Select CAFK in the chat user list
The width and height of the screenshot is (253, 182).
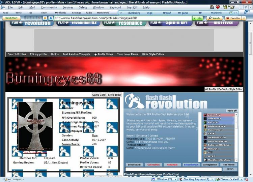point(219,134)
